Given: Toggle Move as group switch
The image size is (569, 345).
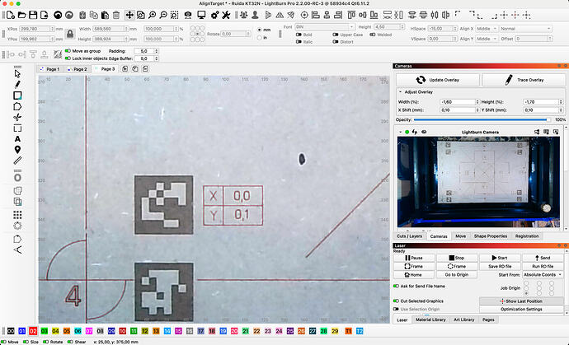Looking at the screenshot, I should (68, 51).
